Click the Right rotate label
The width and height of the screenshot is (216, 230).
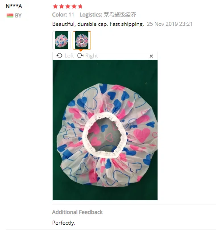coord(91,56)
